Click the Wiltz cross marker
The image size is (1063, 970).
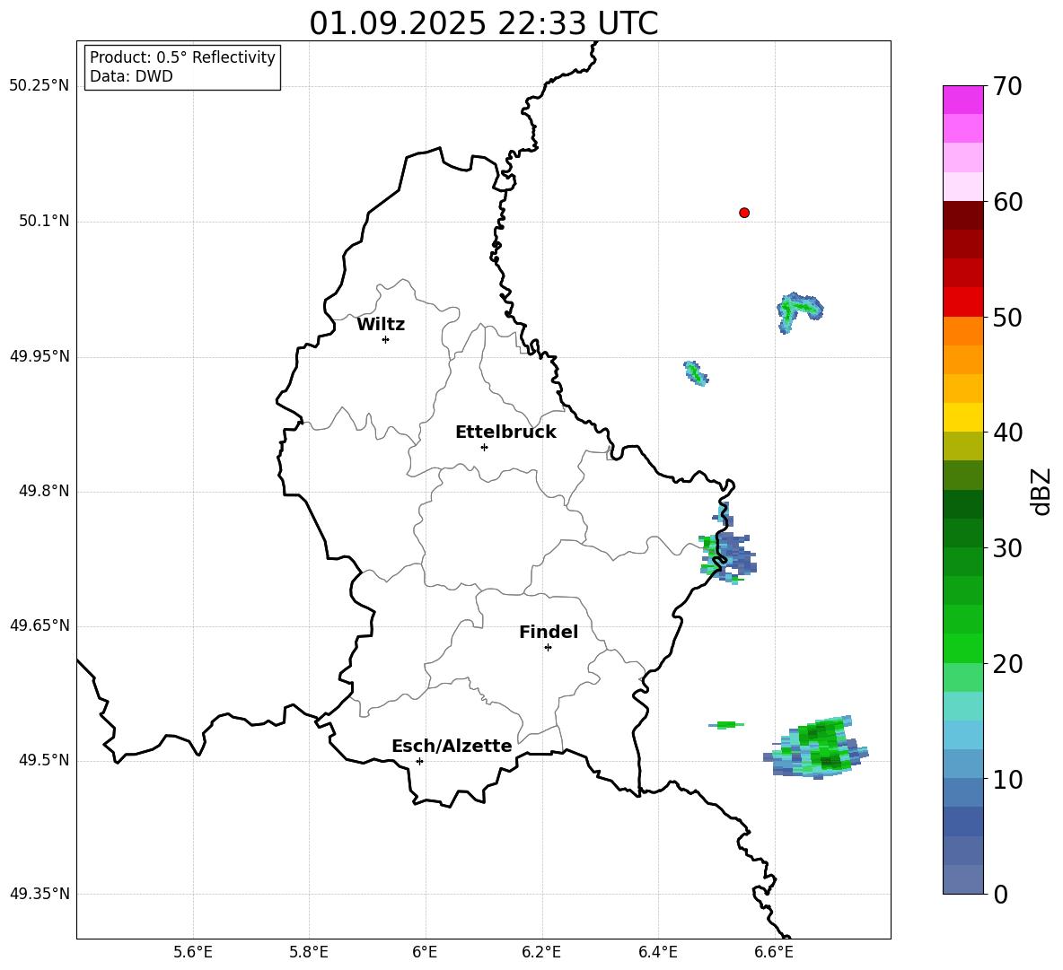point(385,339)
